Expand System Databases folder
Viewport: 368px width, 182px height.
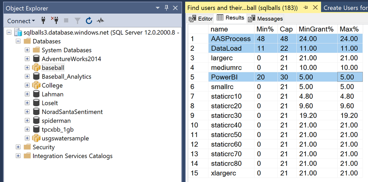point(27,50)
